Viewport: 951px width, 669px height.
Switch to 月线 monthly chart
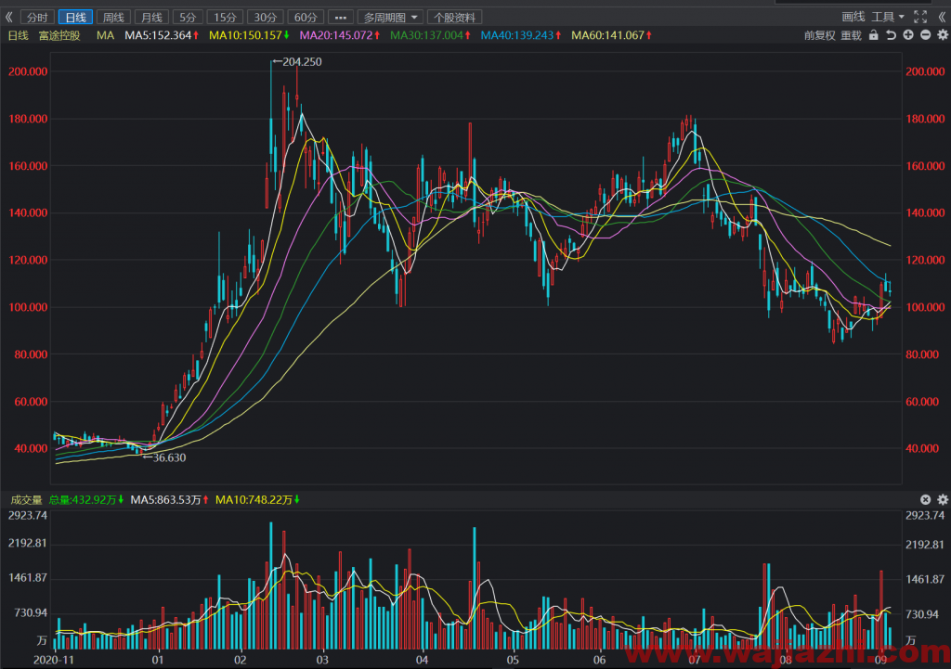[x=151, y=17]
